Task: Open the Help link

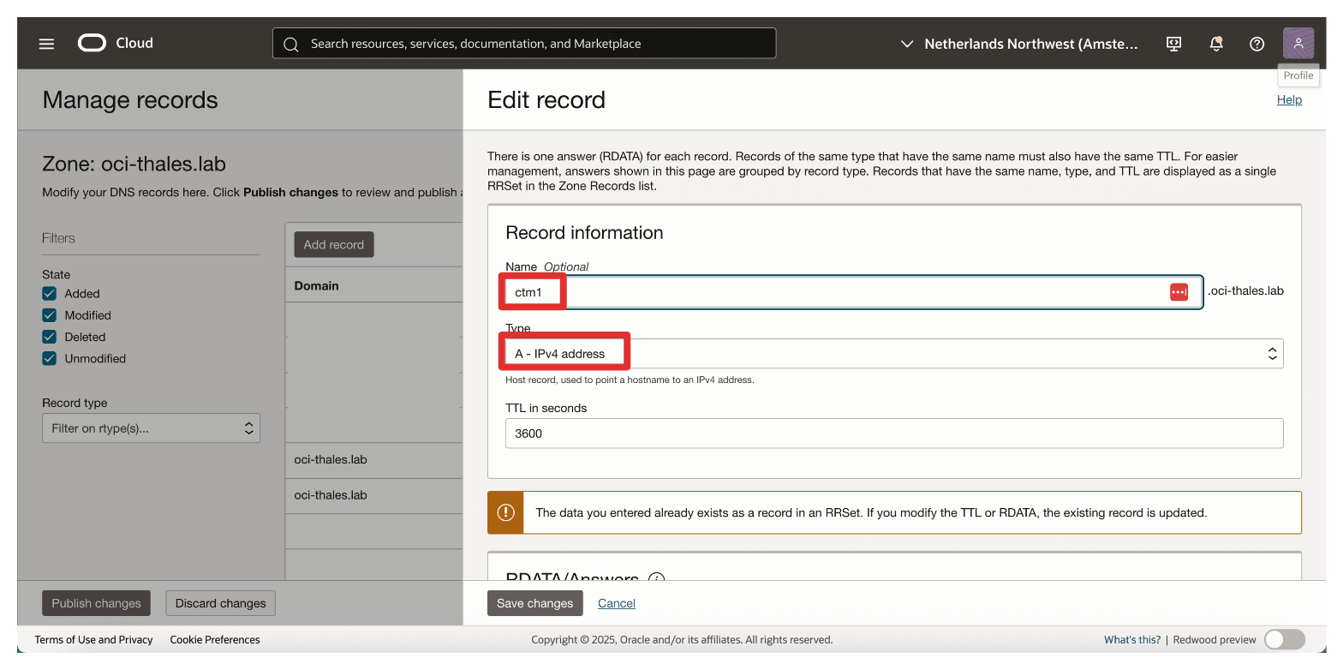Action: [1289, 99]
